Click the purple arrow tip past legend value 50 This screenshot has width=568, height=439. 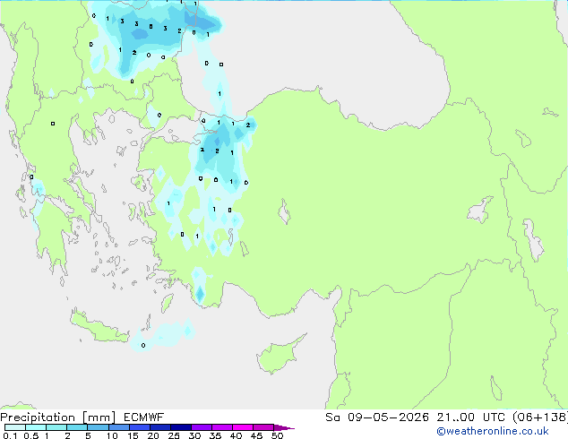coord(284,427)
